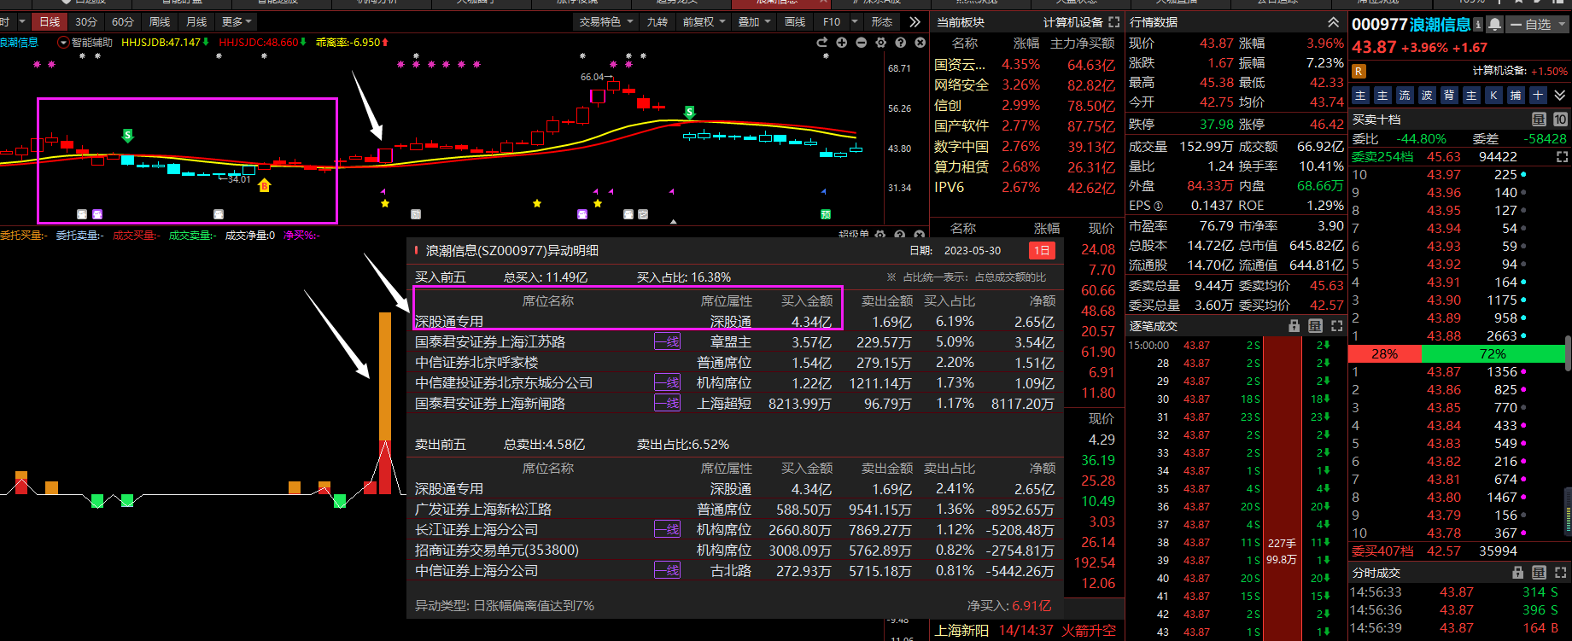Toggle lock icon in 分时成交 header
Image resolution: width=1572 pixels, height=641 pixels.
click(x=1517, y=573)
